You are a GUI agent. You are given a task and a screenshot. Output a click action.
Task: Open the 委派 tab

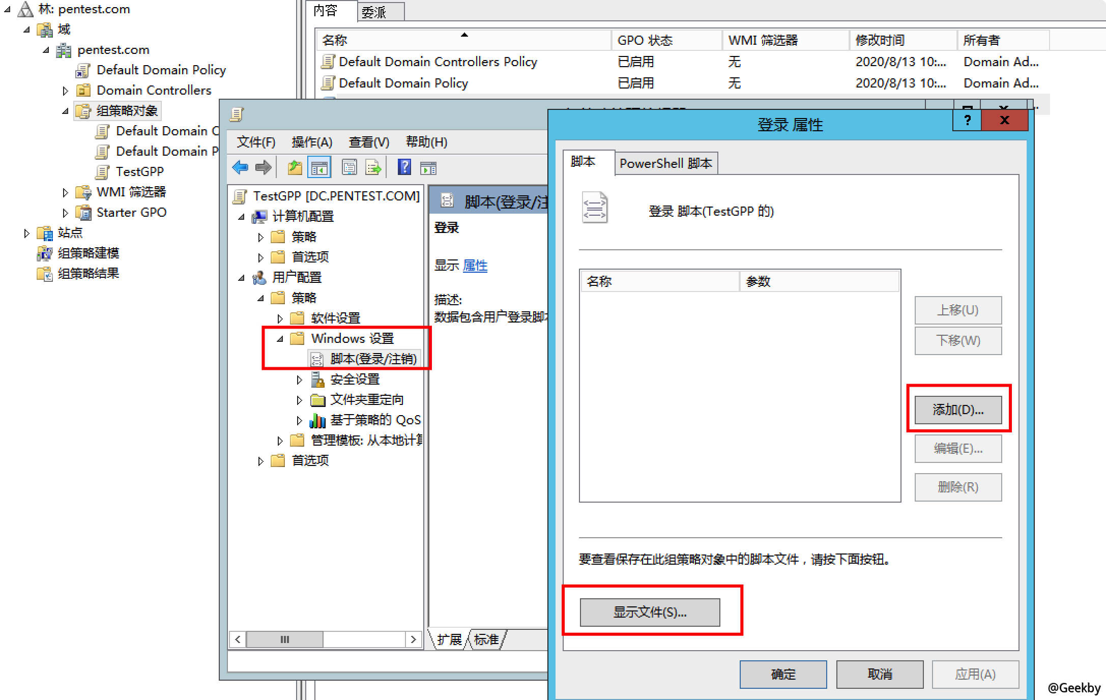(374, 12)
